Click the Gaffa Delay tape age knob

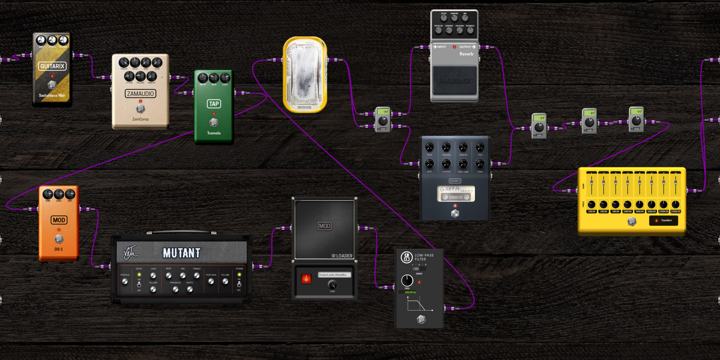(463, 164)
